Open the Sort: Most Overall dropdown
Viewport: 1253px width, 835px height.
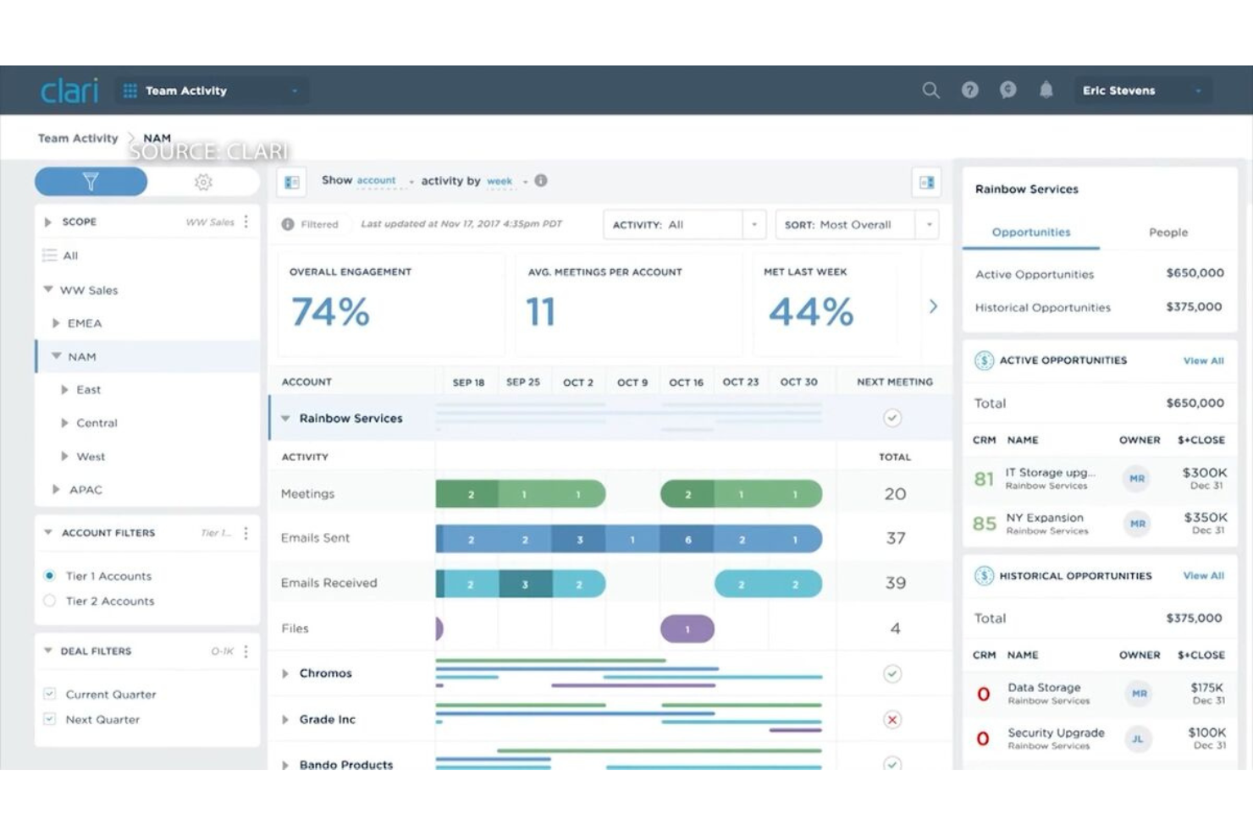[x=858, y=225]
